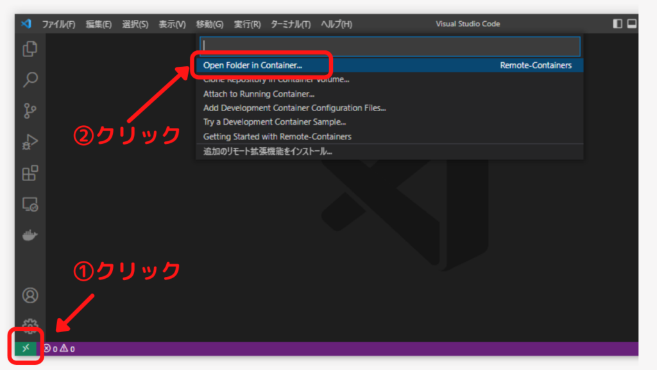The image size is (657, 370).
Task: Open the ヘルプ(H) menu
Action: coord(336,24)
